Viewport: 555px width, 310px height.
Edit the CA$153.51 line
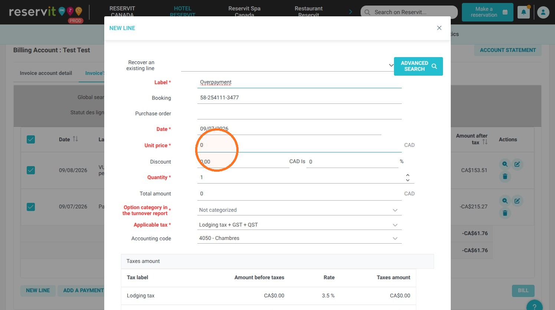coord(517,164)
